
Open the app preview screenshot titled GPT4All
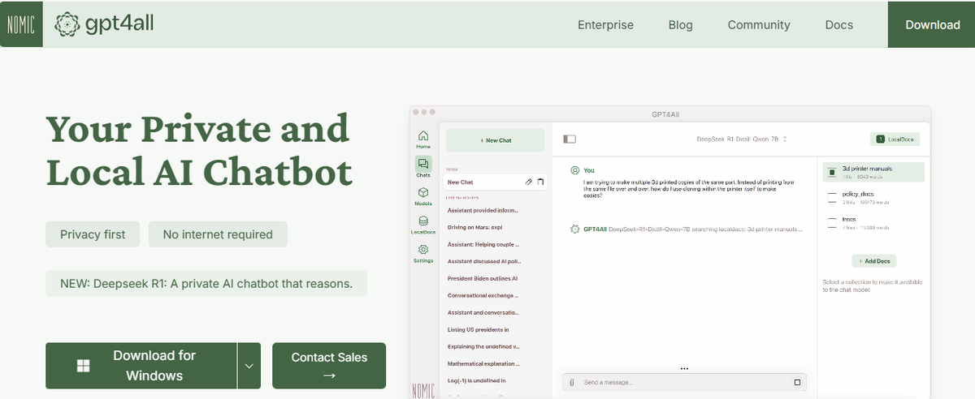pos(669,253)
